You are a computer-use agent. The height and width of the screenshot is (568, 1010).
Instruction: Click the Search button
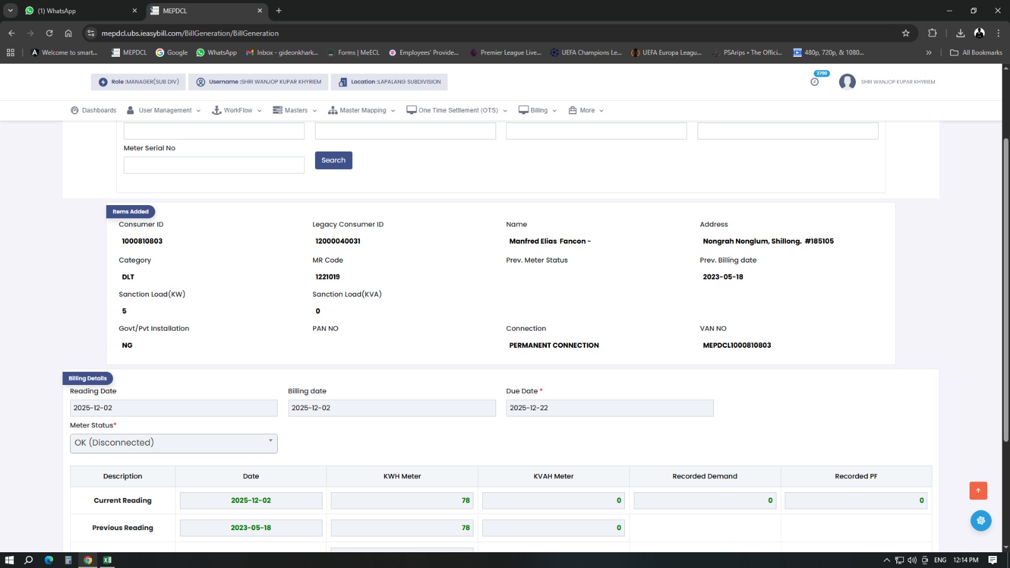333,160
